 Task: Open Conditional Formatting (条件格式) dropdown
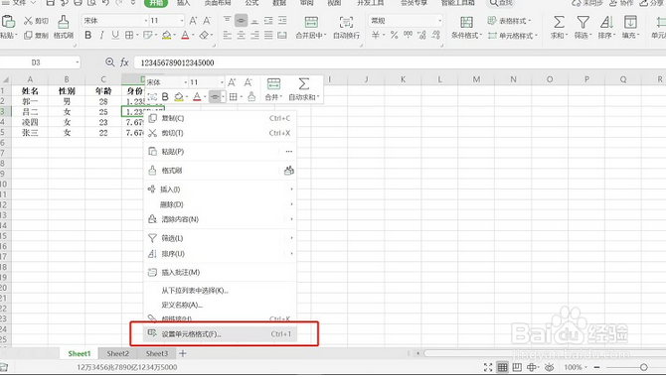[x=466, y=27]
